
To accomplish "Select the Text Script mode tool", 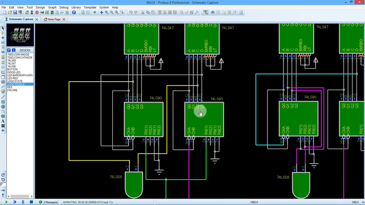I will click(3, 47).
